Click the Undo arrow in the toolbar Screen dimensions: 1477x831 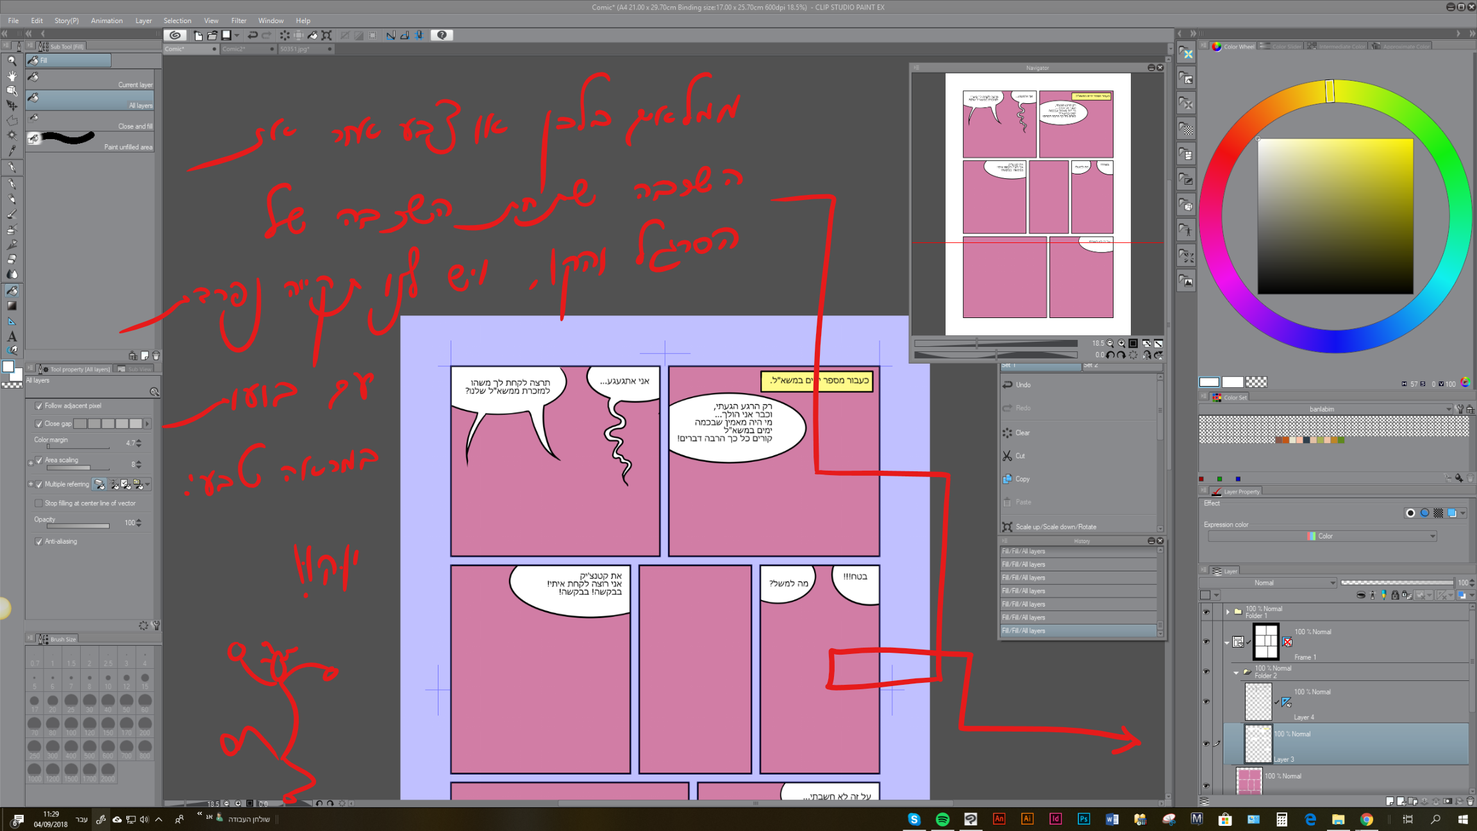coord(253,35)
